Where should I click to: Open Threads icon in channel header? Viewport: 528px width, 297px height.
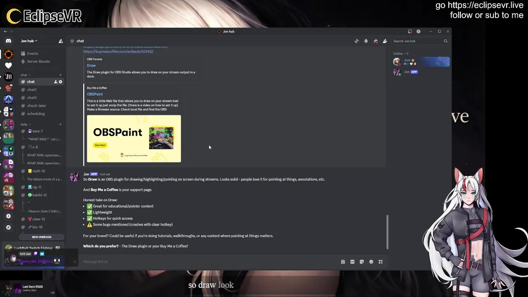356,41
